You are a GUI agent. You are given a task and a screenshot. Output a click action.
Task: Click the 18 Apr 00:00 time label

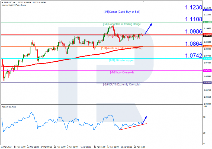pyautogui.click(x=126, y=147)
